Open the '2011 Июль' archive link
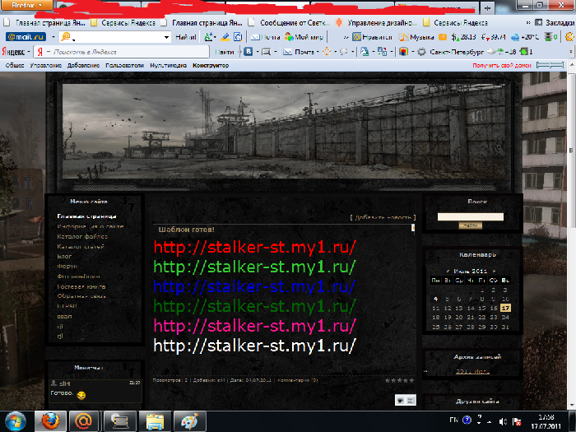576x432 pixels. tap(472, 371)
